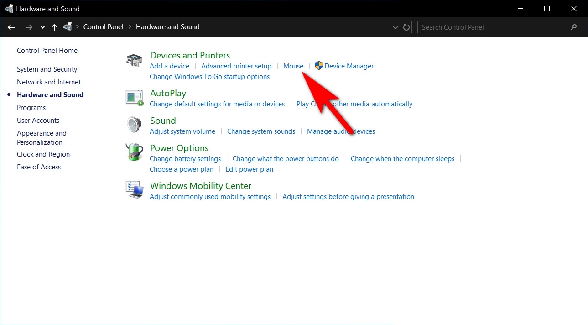Click Add a device
Viewport: 588px width, 325px height.
[169, 66]
